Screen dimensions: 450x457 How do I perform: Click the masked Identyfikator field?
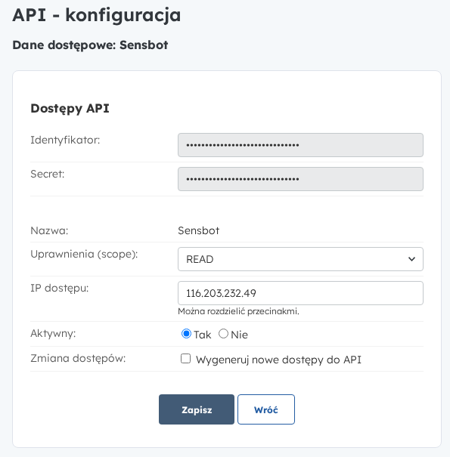click(300, 145)
